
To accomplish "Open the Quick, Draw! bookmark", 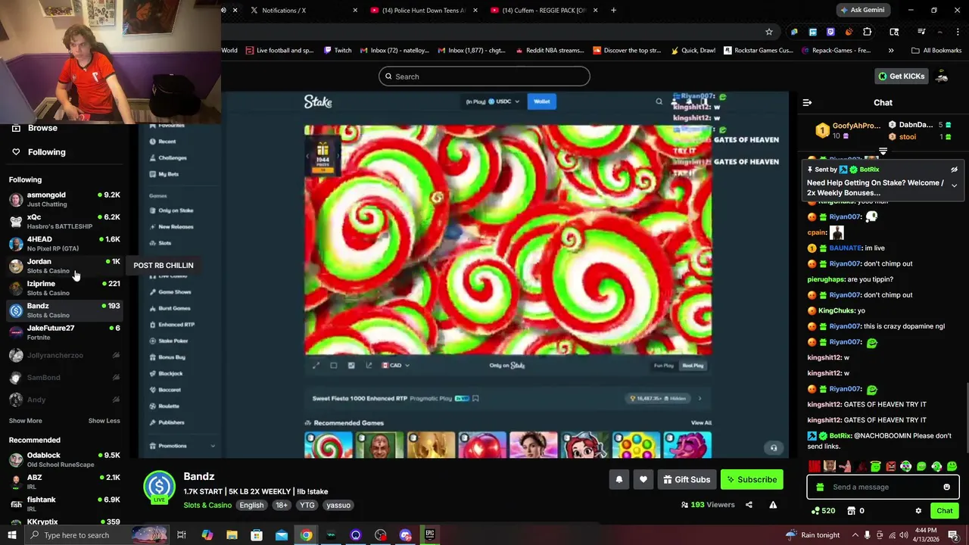I will (693, 51).
